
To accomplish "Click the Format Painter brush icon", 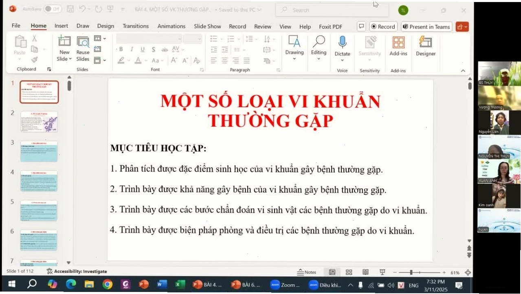I will (x=34, y=60).
